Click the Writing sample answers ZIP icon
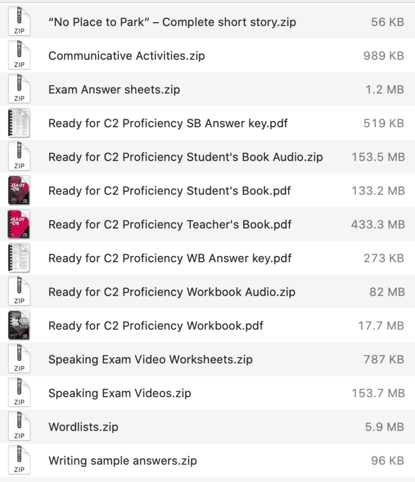 pyautogui.click(x=19, y=460)
